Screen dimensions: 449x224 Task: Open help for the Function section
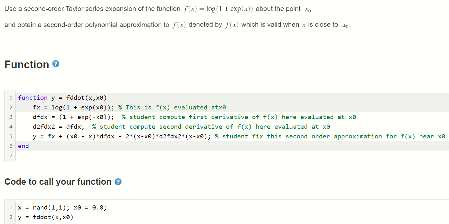tap(56, 64)
